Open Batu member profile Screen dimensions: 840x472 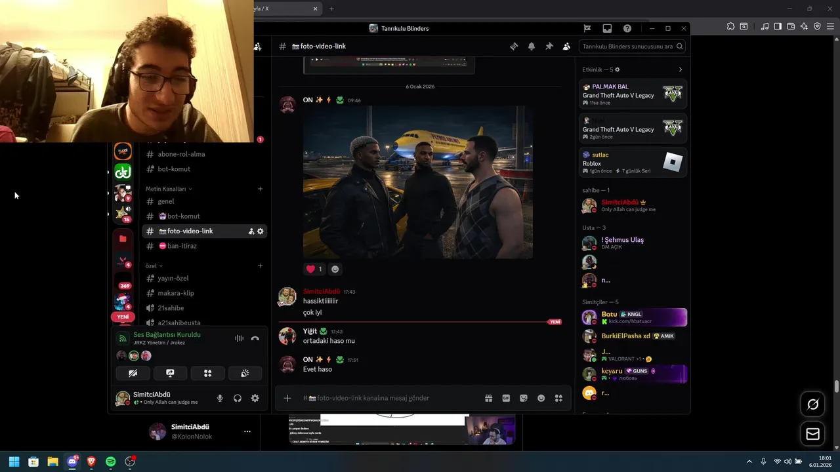(x=633, y=317)
